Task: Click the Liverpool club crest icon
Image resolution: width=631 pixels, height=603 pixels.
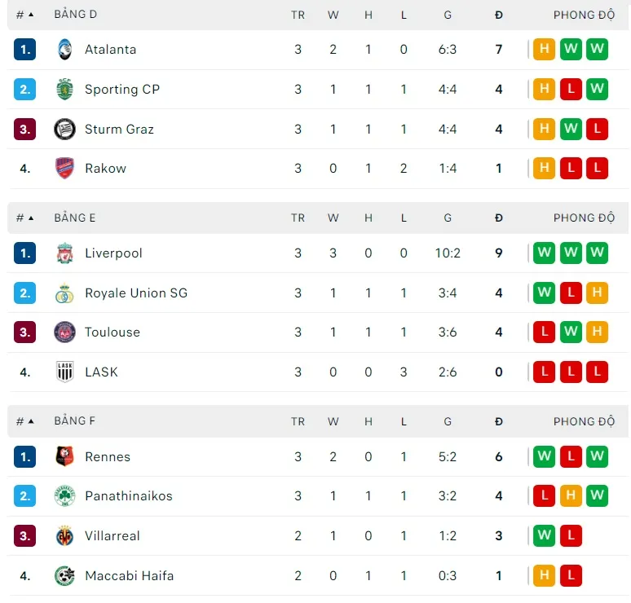Action: pyautogui.click(x=64, y=253)
